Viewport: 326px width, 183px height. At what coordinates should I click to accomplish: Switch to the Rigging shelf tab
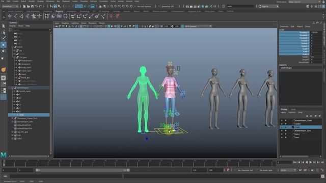tap(59, 11)
